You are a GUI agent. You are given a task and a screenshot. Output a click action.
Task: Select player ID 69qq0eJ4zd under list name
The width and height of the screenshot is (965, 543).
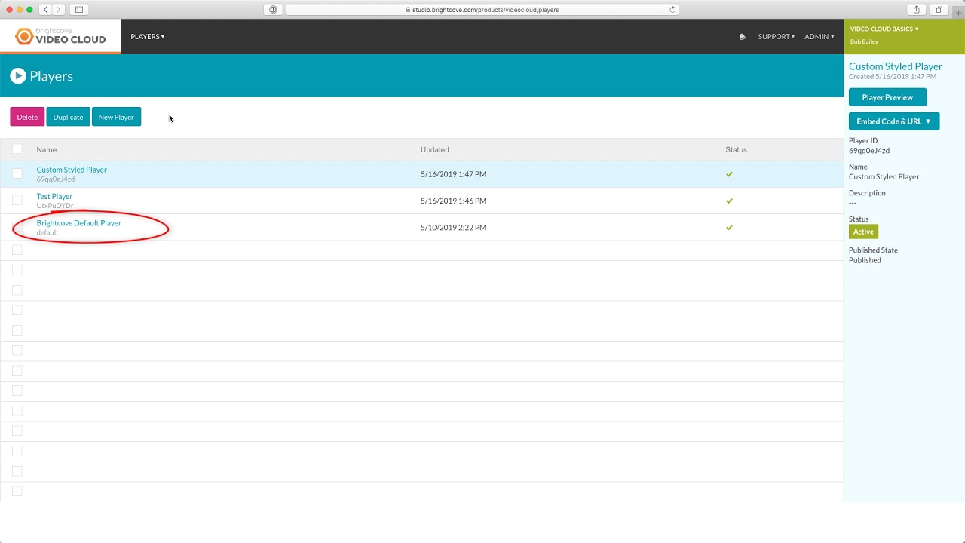point(56,179)
